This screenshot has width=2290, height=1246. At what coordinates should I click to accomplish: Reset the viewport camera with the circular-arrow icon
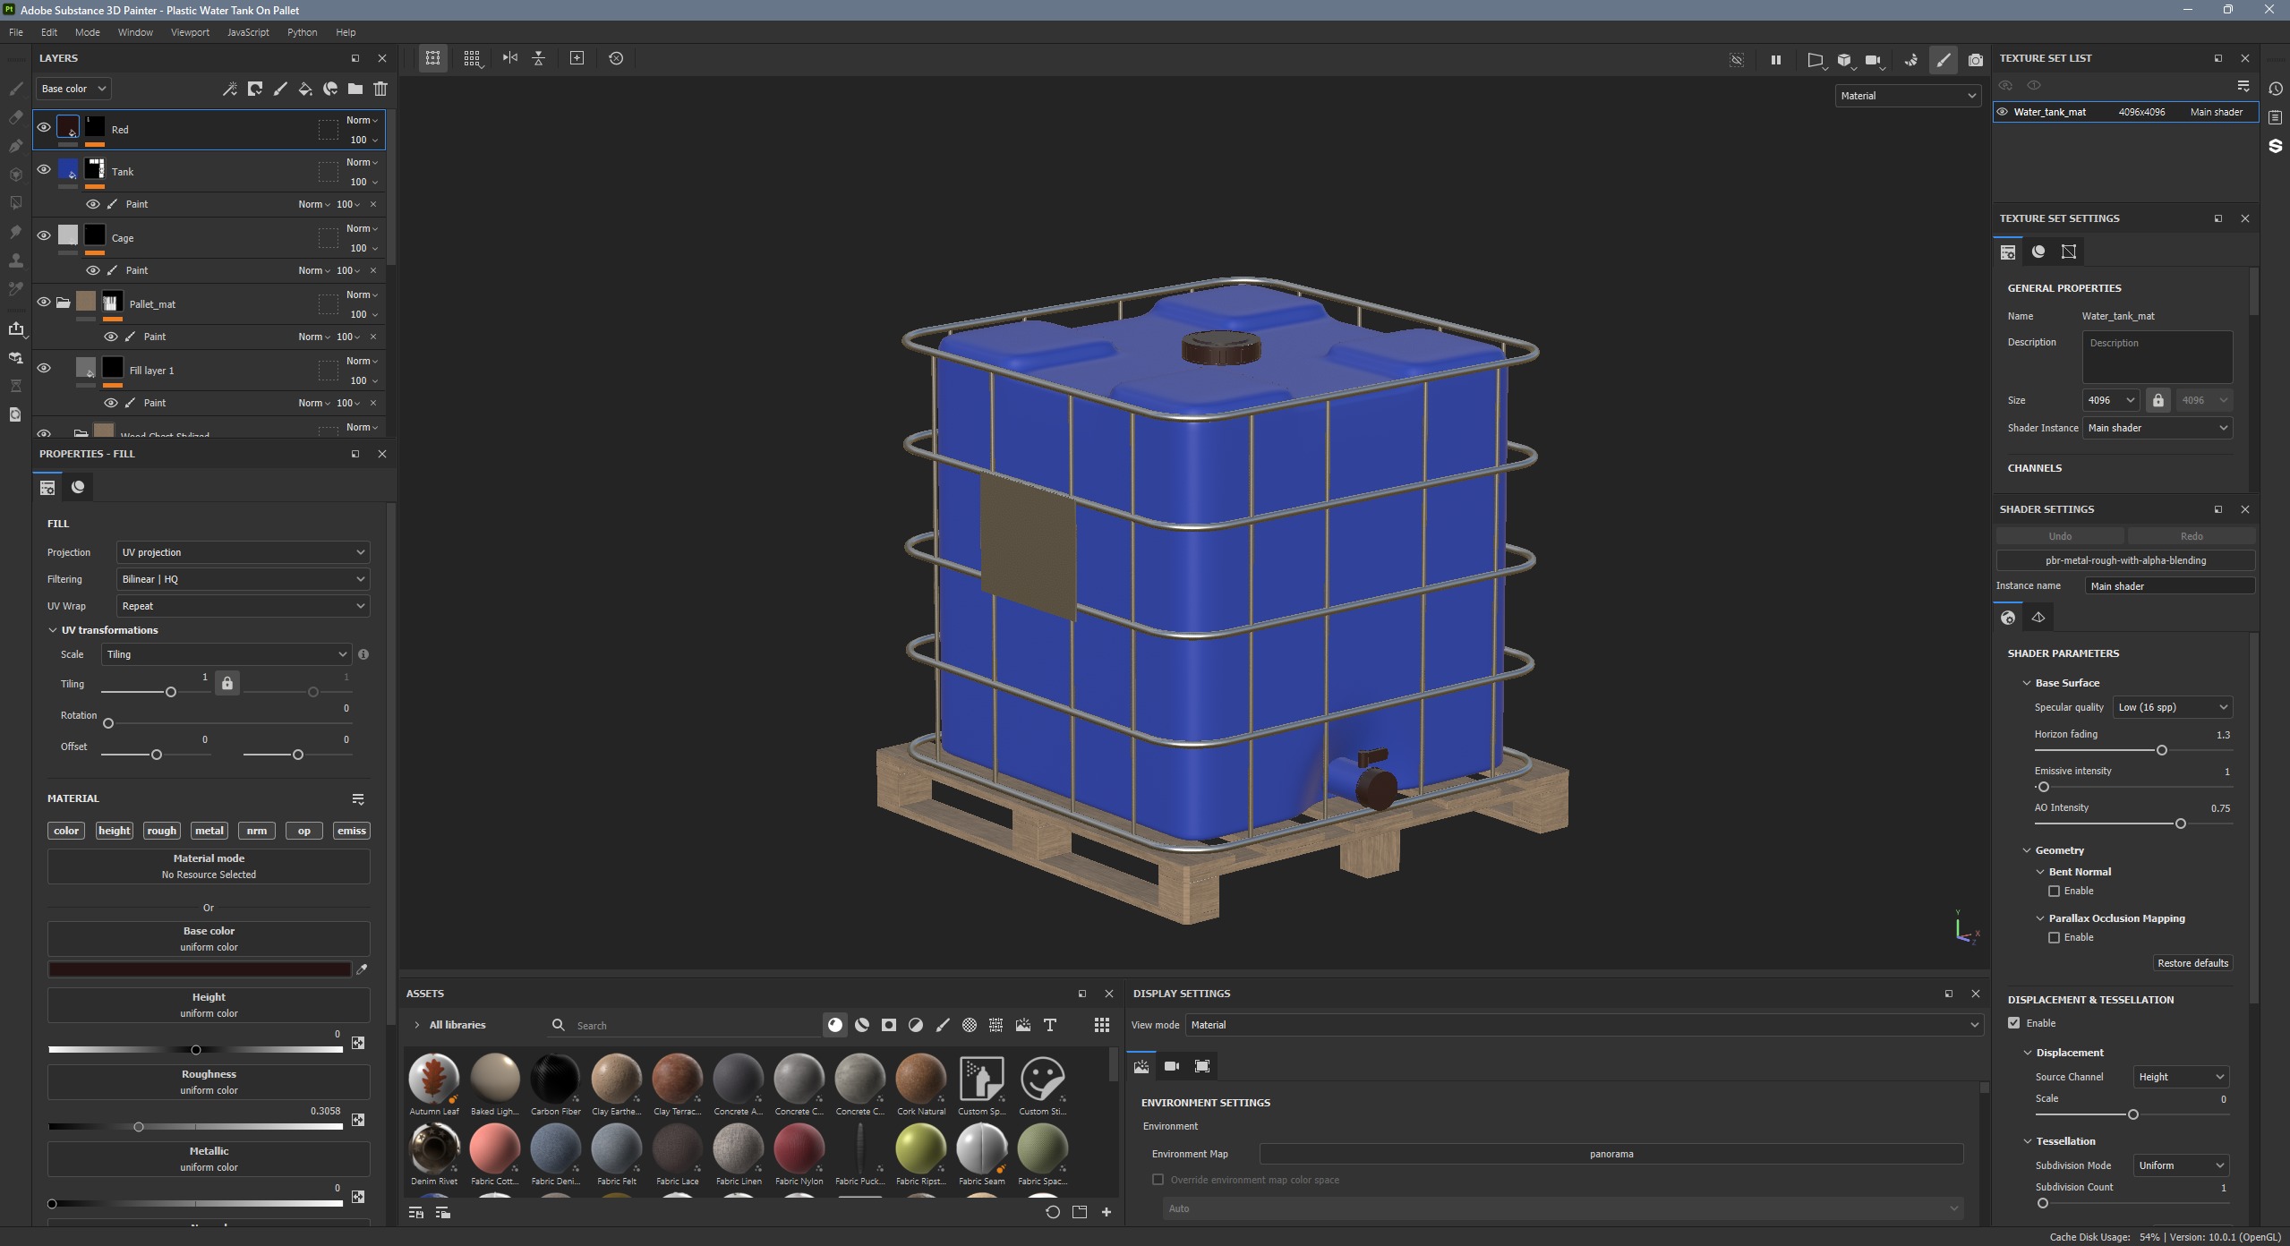click(616, 58)
